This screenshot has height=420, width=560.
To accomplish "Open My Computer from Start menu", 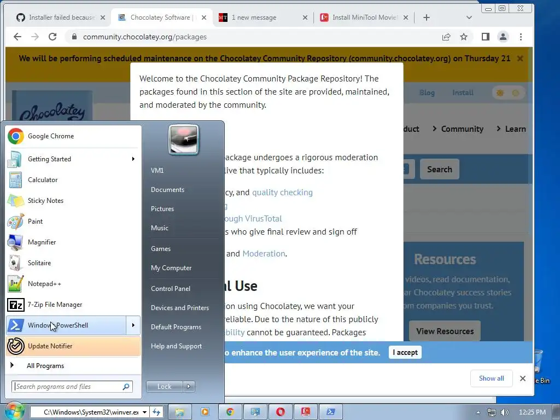I will (x=171, y=268).
